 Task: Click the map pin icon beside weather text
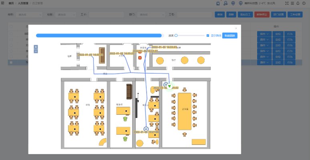[241, 3]
